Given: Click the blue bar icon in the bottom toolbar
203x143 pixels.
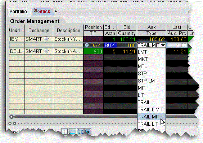Looking at the screenshot, I should click(73, 132).
